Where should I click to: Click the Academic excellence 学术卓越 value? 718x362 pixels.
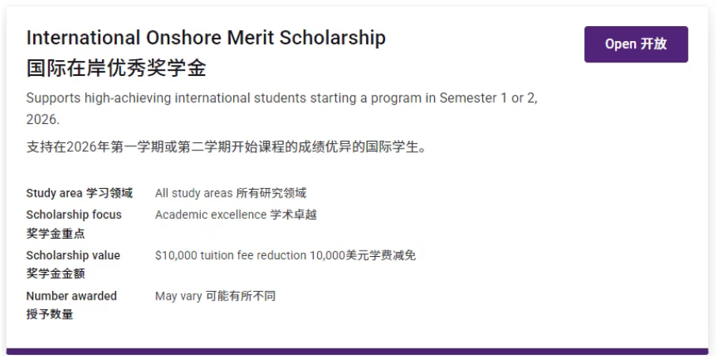[x=236, y=214]
